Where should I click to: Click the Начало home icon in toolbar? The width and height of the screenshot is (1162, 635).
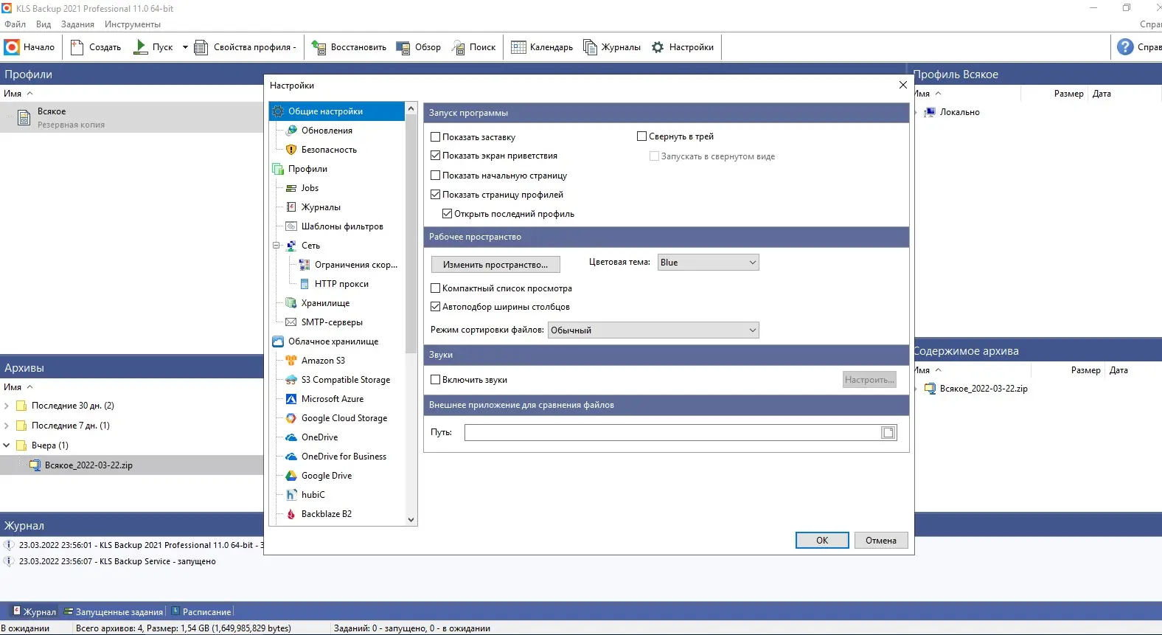pos(12,47)
